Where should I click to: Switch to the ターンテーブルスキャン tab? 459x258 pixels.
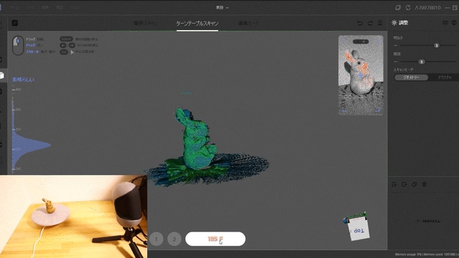197,24
